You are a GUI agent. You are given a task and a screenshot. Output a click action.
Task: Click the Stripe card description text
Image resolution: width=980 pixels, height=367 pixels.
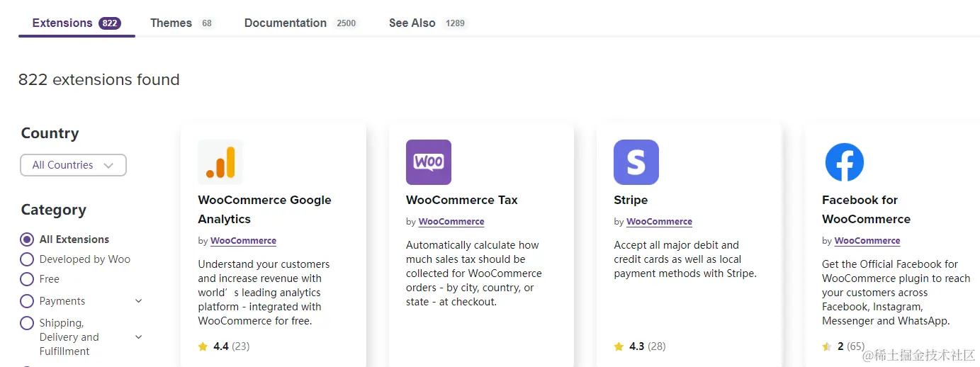coord(685,259)
